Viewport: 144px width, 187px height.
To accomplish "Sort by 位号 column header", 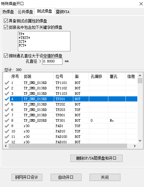I will [63, 76].
